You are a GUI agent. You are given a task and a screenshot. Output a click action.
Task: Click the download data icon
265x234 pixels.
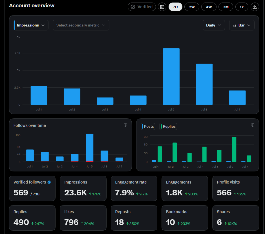pos(255,7)
